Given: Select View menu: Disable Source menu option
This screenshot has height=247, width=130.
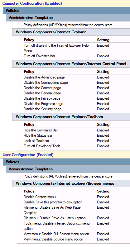Looking at the screenshot, I should pyautogui.click(x=53, y=239).
